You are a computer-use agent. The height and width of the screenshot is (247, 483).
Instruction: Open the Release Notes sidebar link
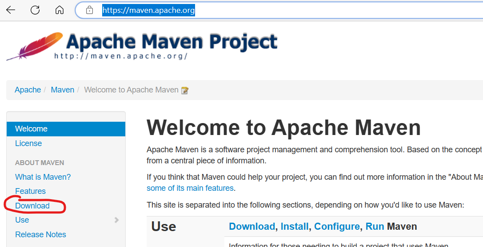[x=41, y=235]
